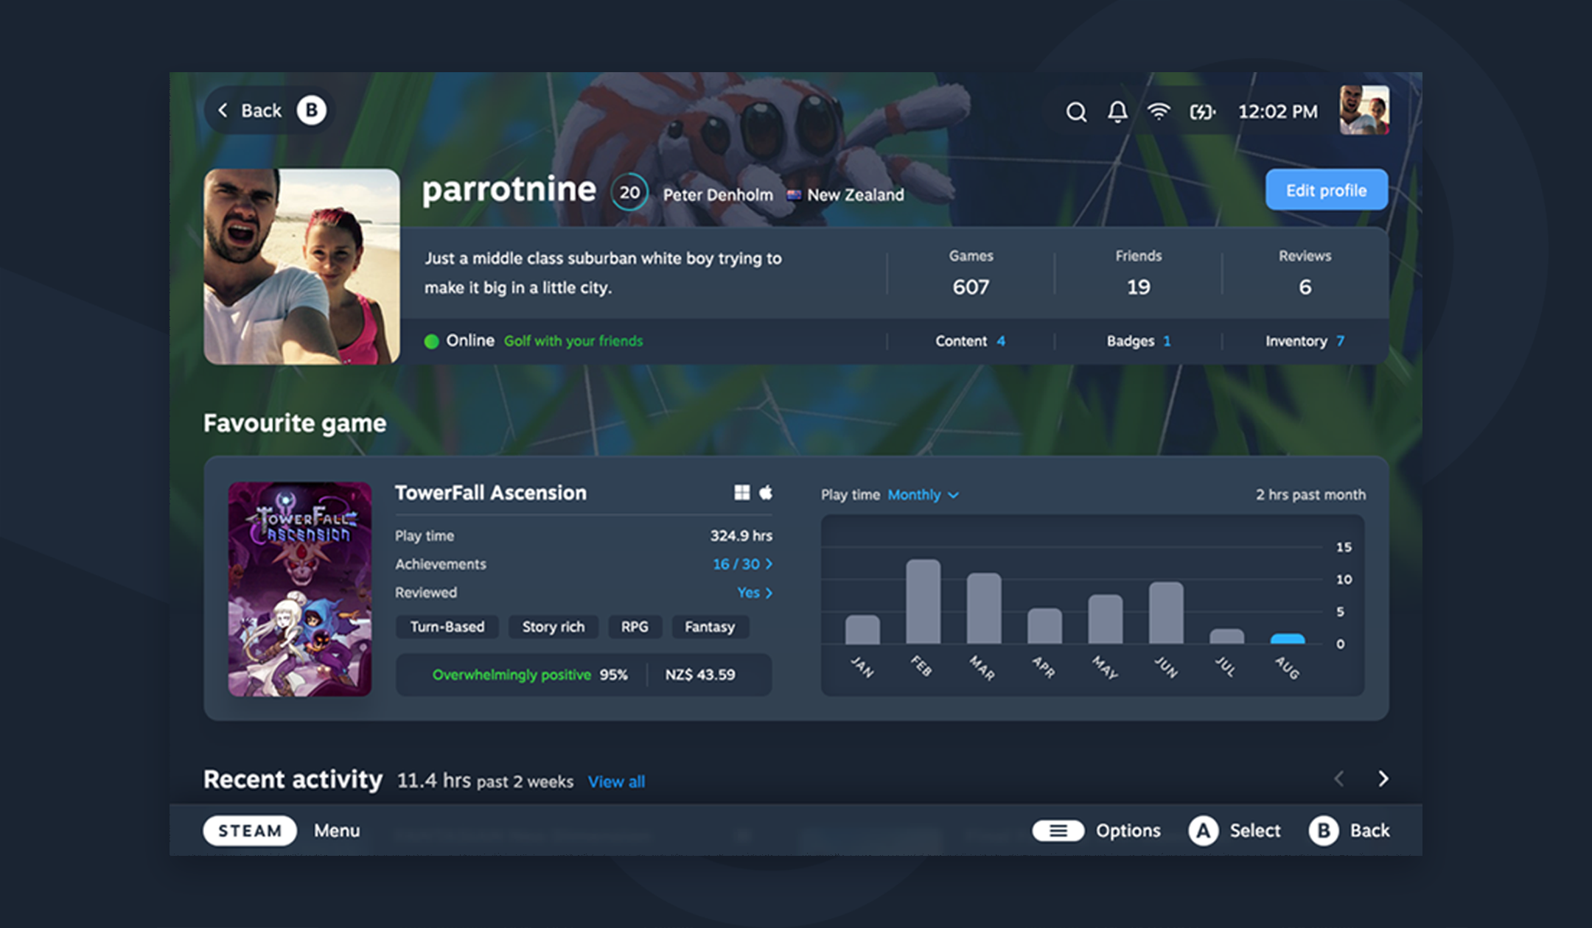1592x928 pixels.
Task: Expand the Monthly play time dropdown
Action: click(x=923, y=495)
